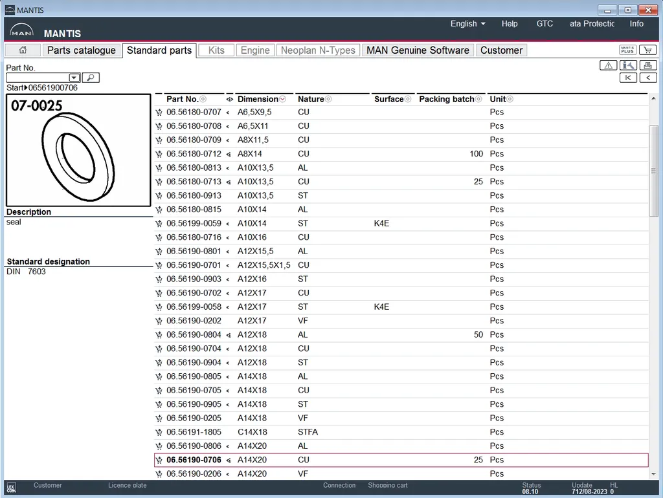663x498 pixels.
Task: Expand arrow beside part 06.56190-0704
Action: [228, 349]
